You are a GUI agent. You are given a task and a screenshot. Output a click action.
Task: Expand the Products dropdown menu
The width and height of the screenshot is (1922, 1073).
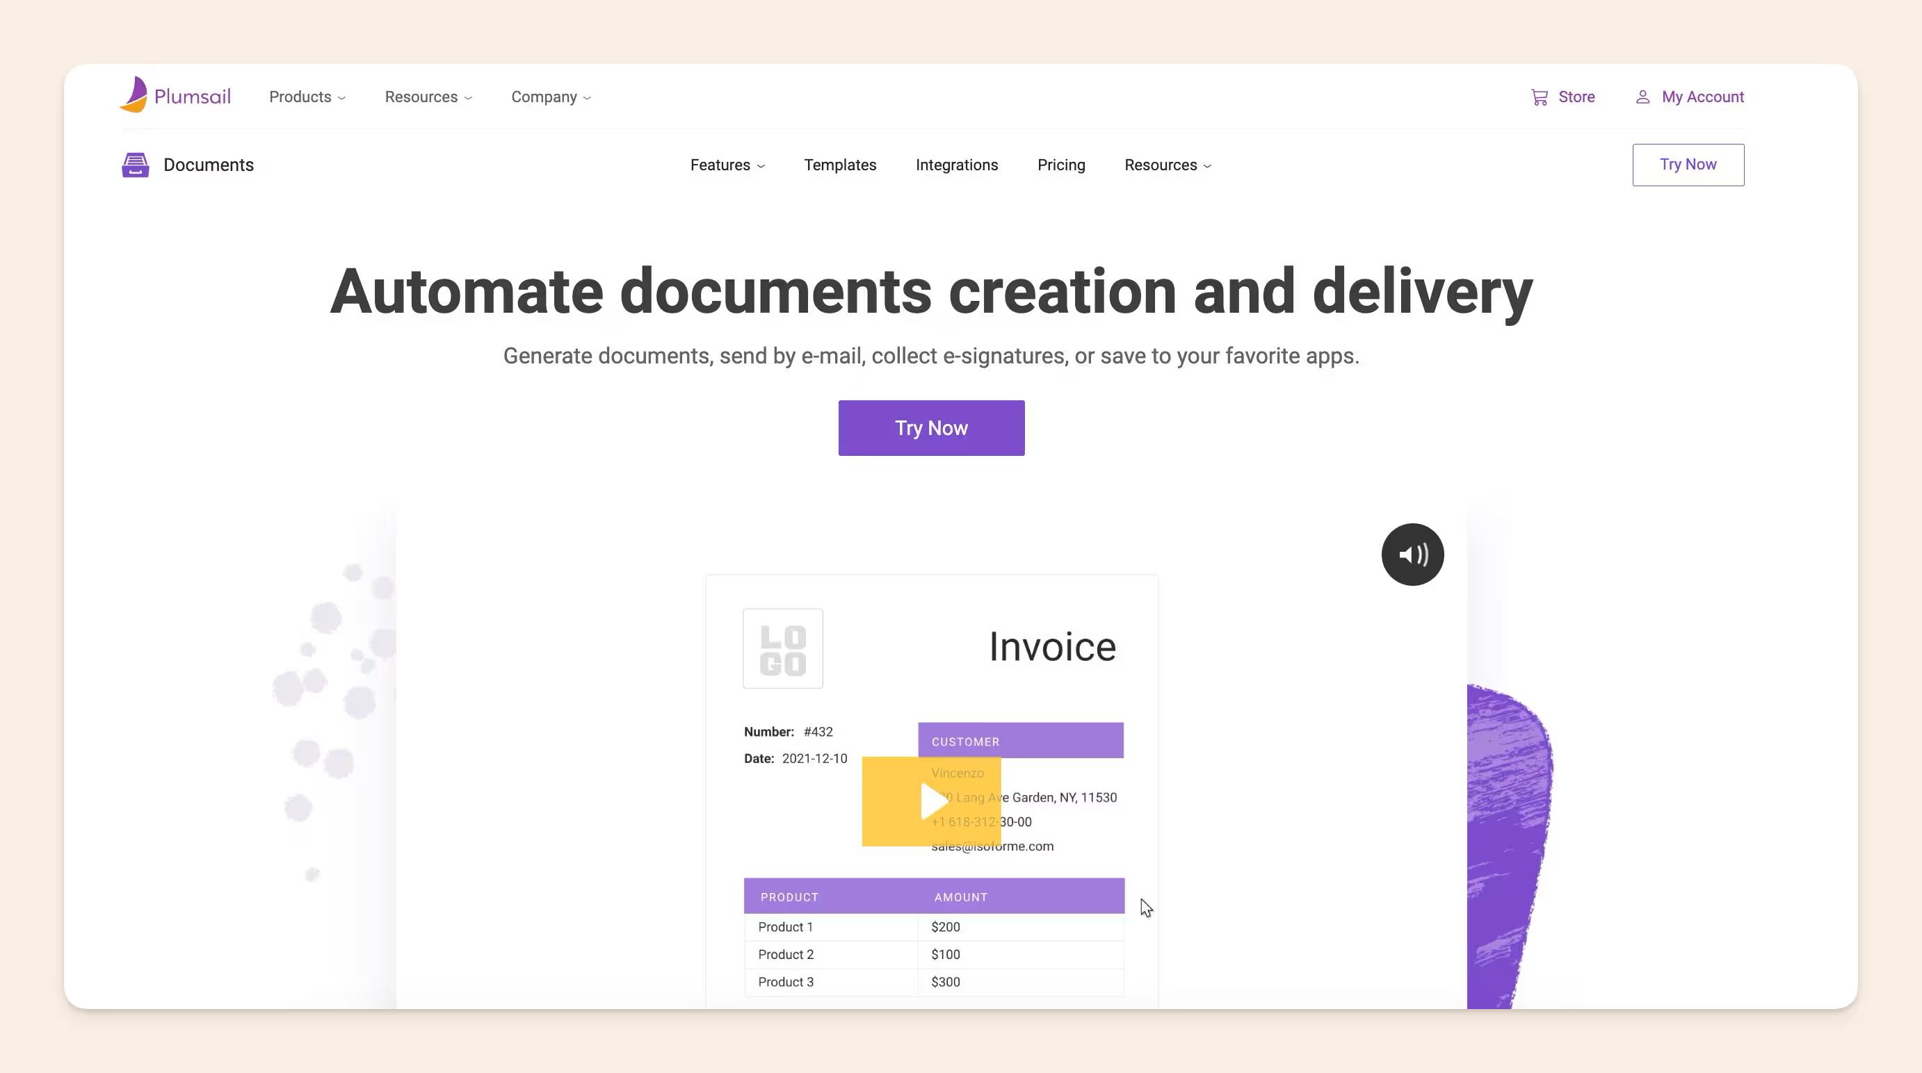307,97
